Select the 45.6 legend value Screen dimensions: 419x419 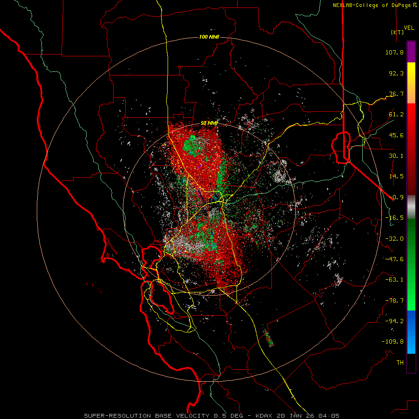coord(396,135)
